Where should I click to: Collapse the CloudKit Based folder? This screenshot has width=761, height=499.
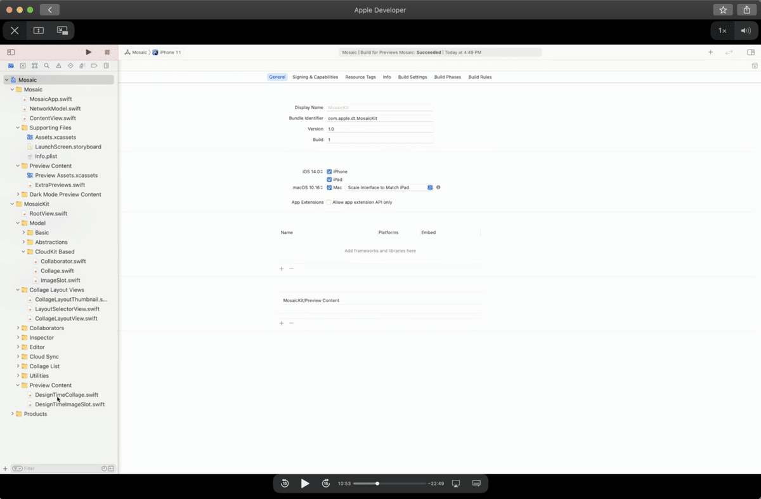coord(23,251)
